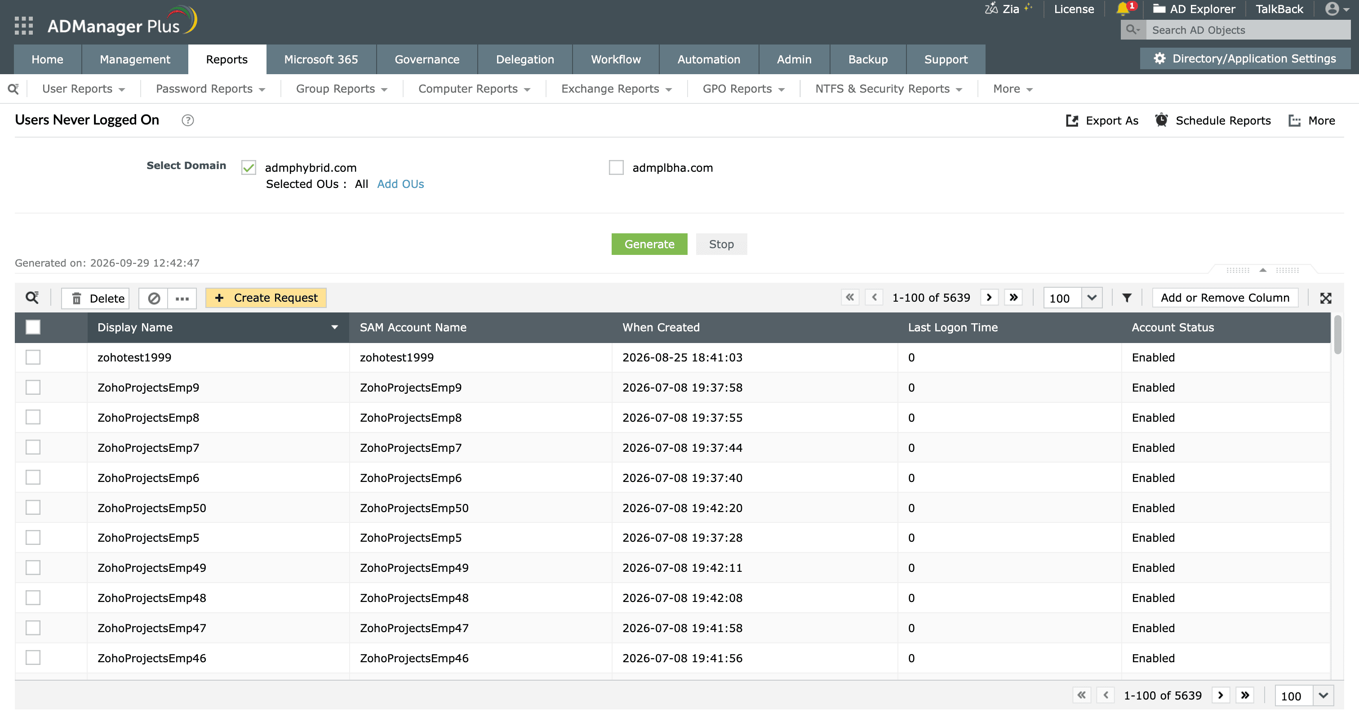
Task: Collapse the filter panel using the arrow handle
Action: tap(1262, 270)
